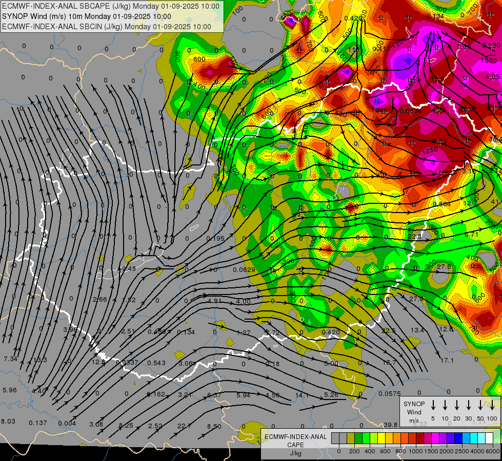Click the 13.4 value on the map
The width and height of the screenshot is (502, 461).
click(417, 330)
